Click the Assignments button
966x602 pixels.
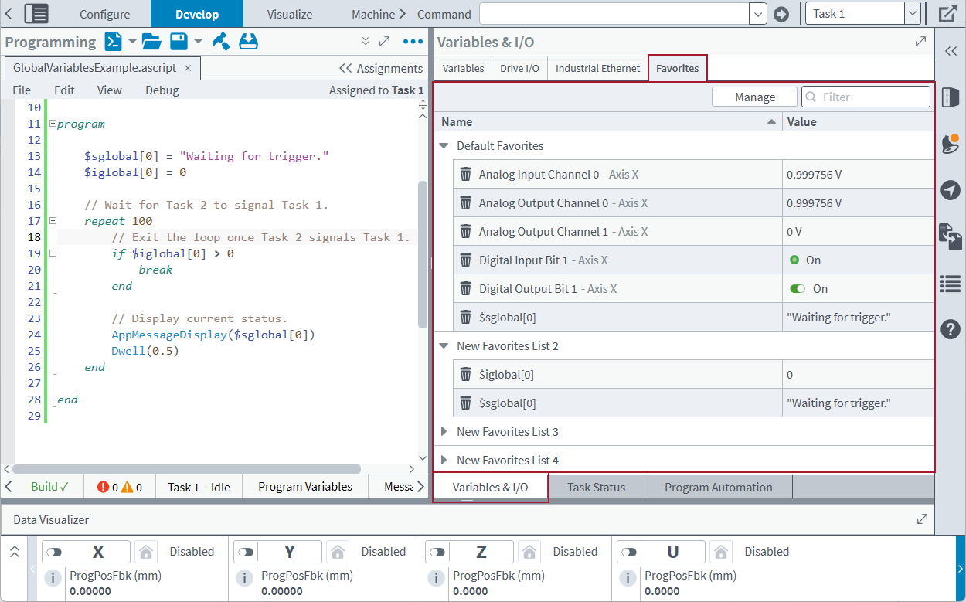tap(381, 68)
